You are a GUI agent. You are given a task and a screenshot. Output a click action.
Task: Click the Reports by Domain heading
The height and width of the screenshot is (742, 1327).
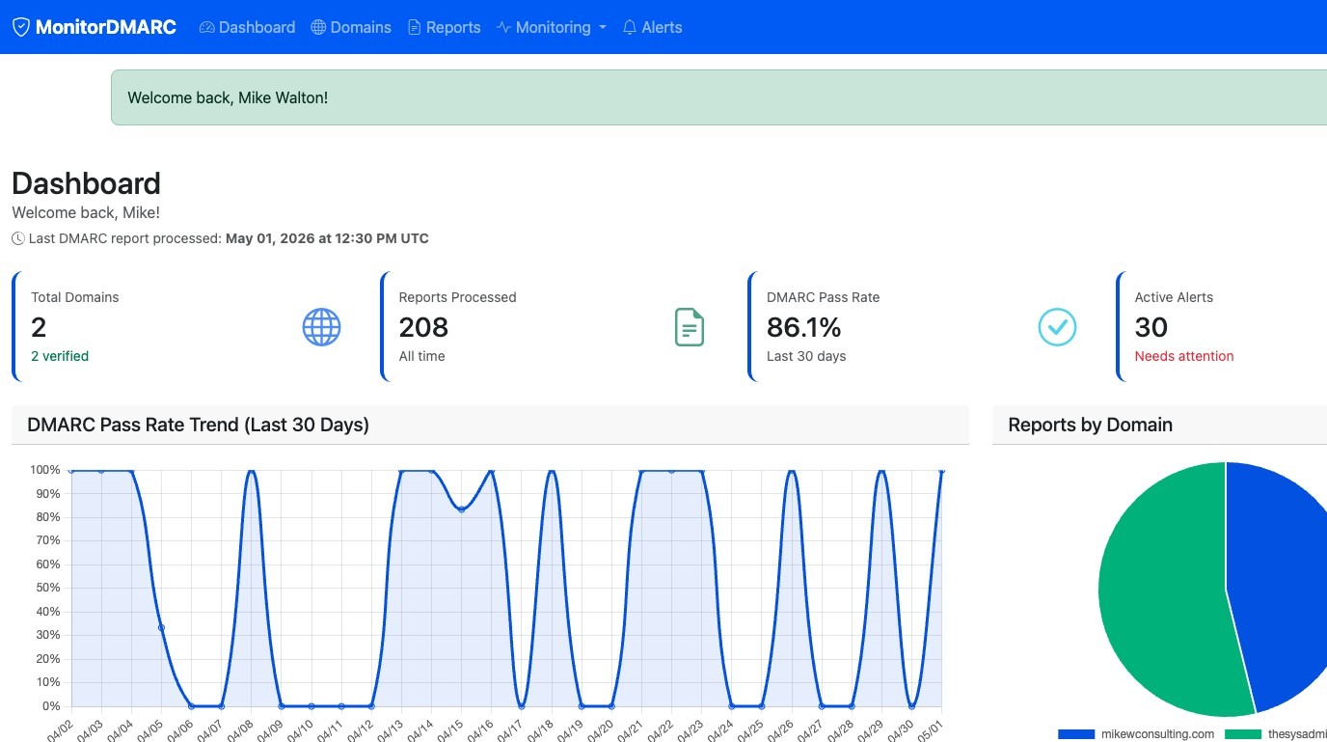click(1090, 425)
